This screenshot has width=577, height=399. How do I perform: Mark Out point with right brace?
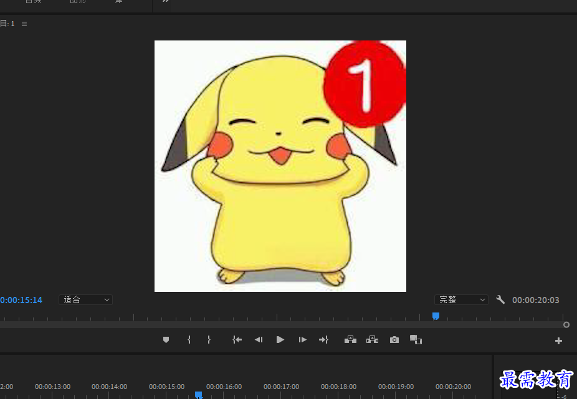click(x=209, y=340)
